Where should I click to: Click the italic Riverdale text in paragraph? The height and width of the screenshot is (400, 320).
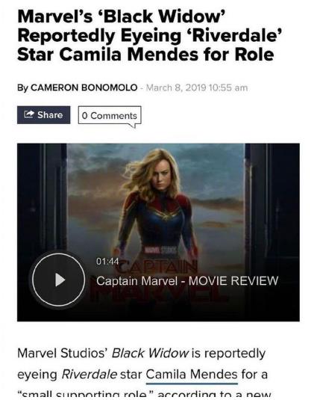point(89,375)
